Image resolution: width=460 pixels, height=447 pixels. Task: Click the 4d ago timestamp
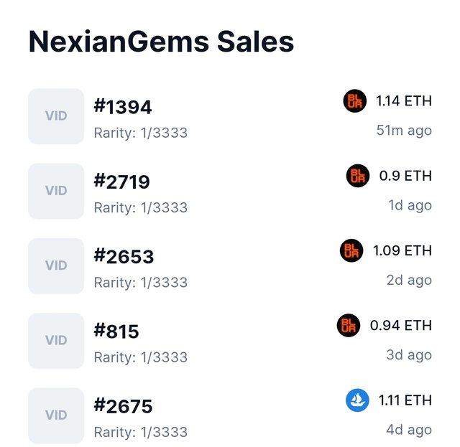409,430
